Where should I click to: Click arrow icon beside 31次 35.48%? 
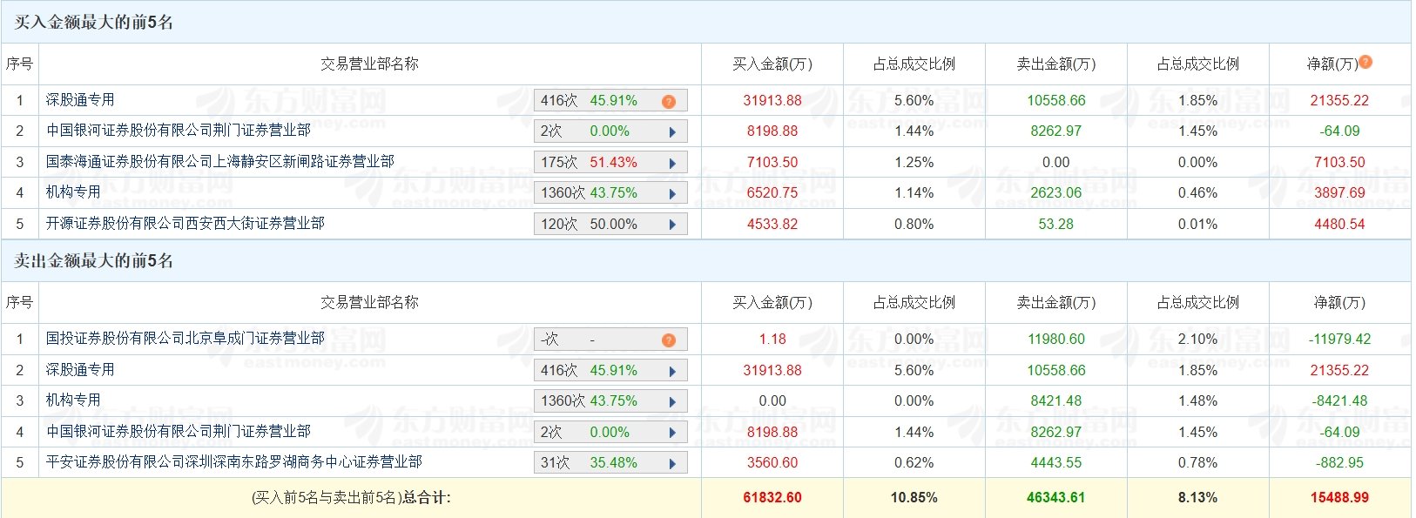(672, 463)
